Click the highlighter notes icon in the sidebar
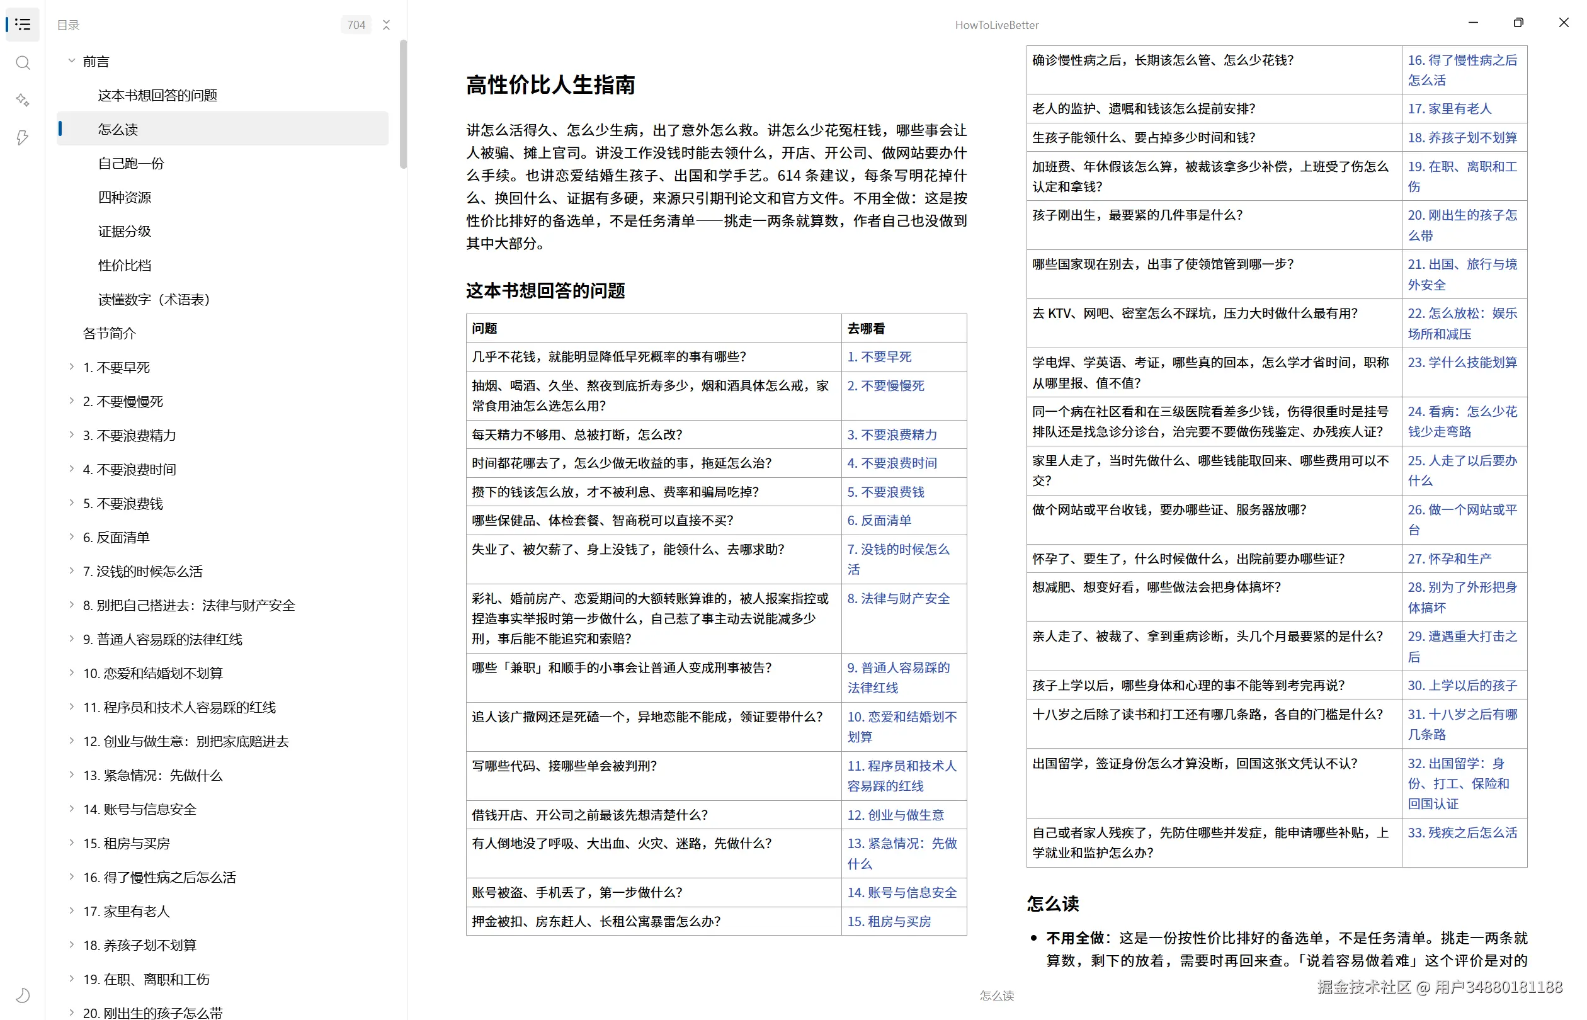This screenshot has height=1020, width=1587. [23, 137]
